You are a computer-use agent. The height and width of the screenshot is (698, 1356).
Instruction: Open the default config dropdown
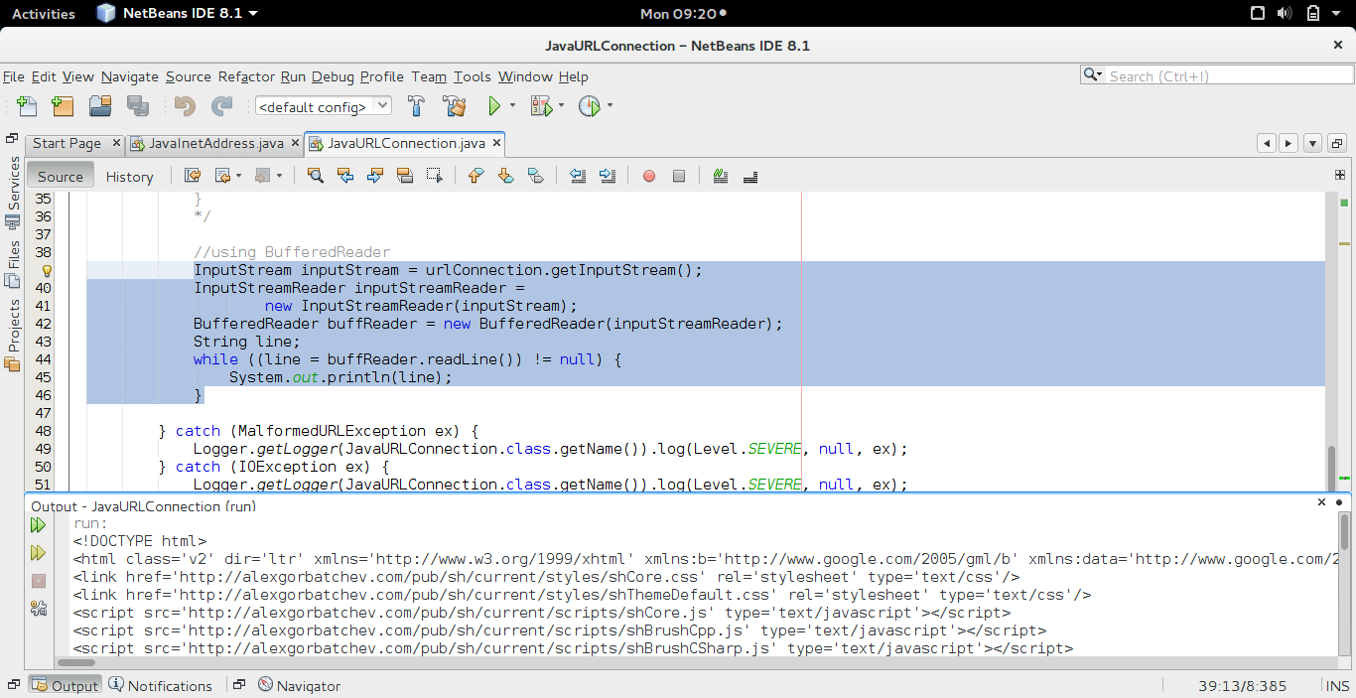pos(324,106)
